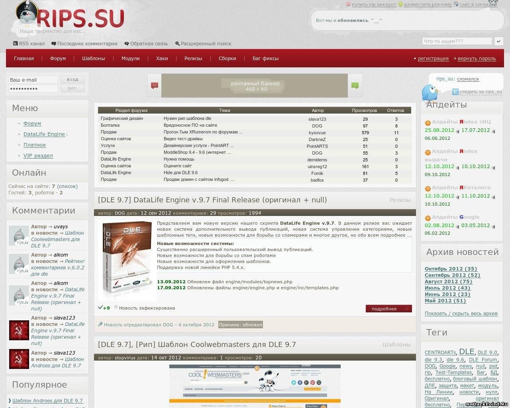510x408 pixels.
Task: Click the рекламный баннер 468 x 60
Action: (255, 86)
